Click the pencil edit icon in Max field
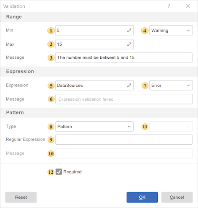Screen dimensions: 198x208 point(129,44)
